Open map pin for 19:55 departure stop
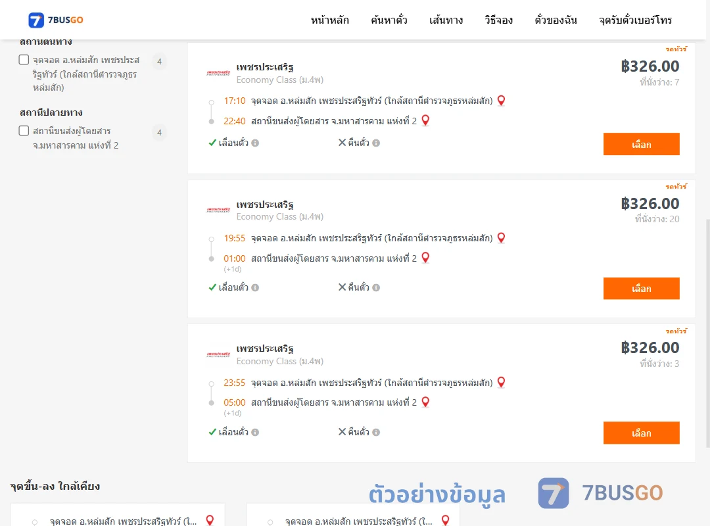 point(501,238)
